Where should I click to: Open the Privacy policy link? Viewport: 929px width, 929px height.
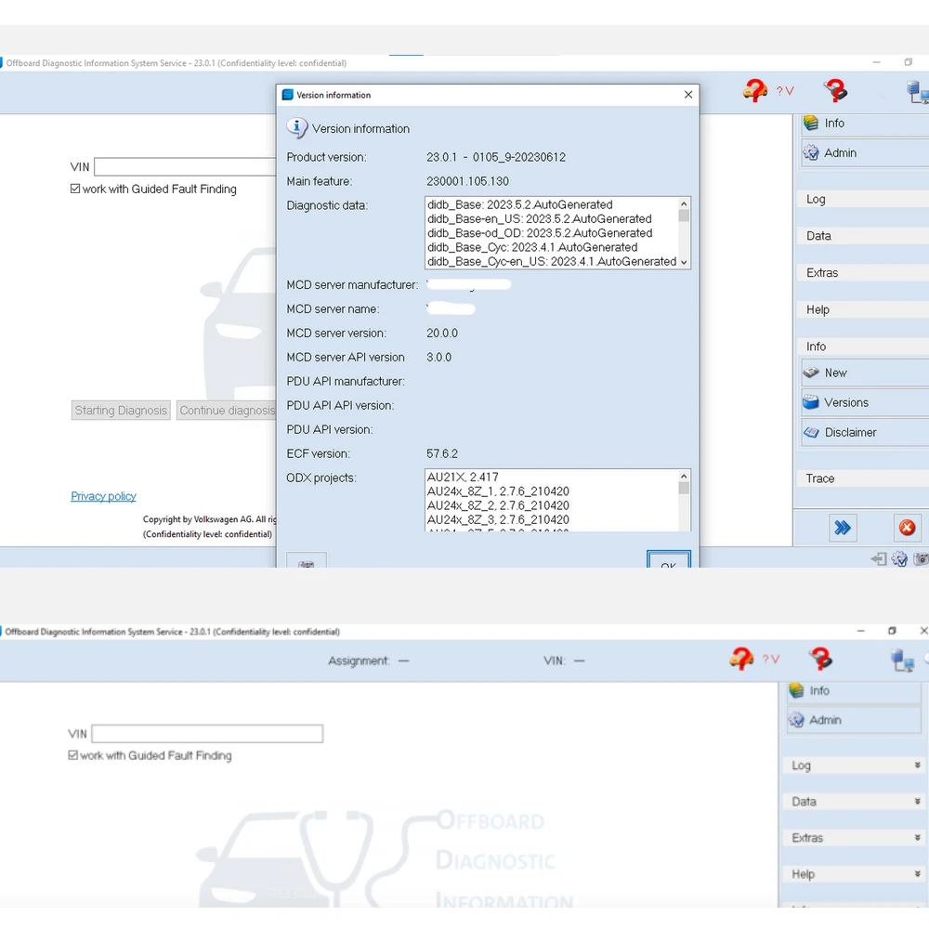pos(103,496)
